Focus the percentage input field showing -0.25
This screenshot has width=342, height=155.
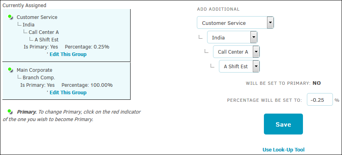tap(320, 99)
